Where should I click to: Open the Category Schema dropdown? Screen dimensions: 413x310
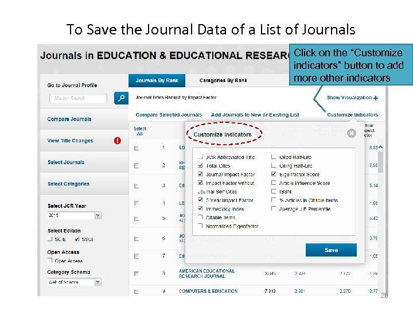[75, 282]
